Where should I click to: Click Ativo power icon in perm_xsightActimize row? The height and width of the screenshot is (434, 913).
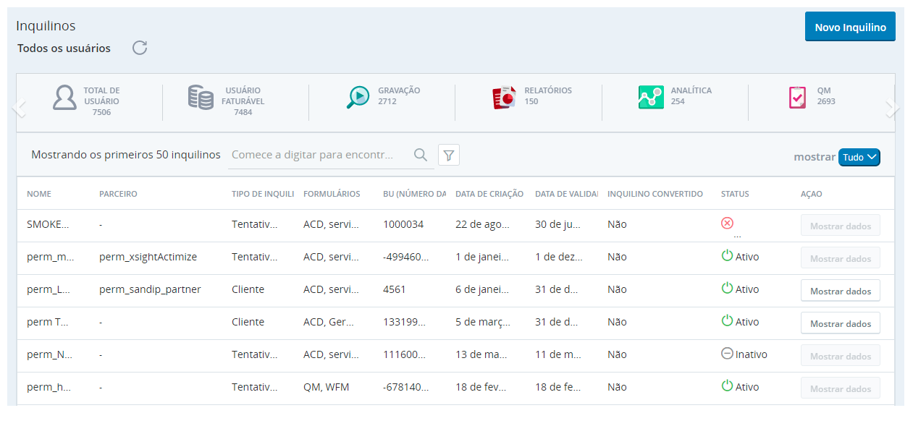(728, 255)
